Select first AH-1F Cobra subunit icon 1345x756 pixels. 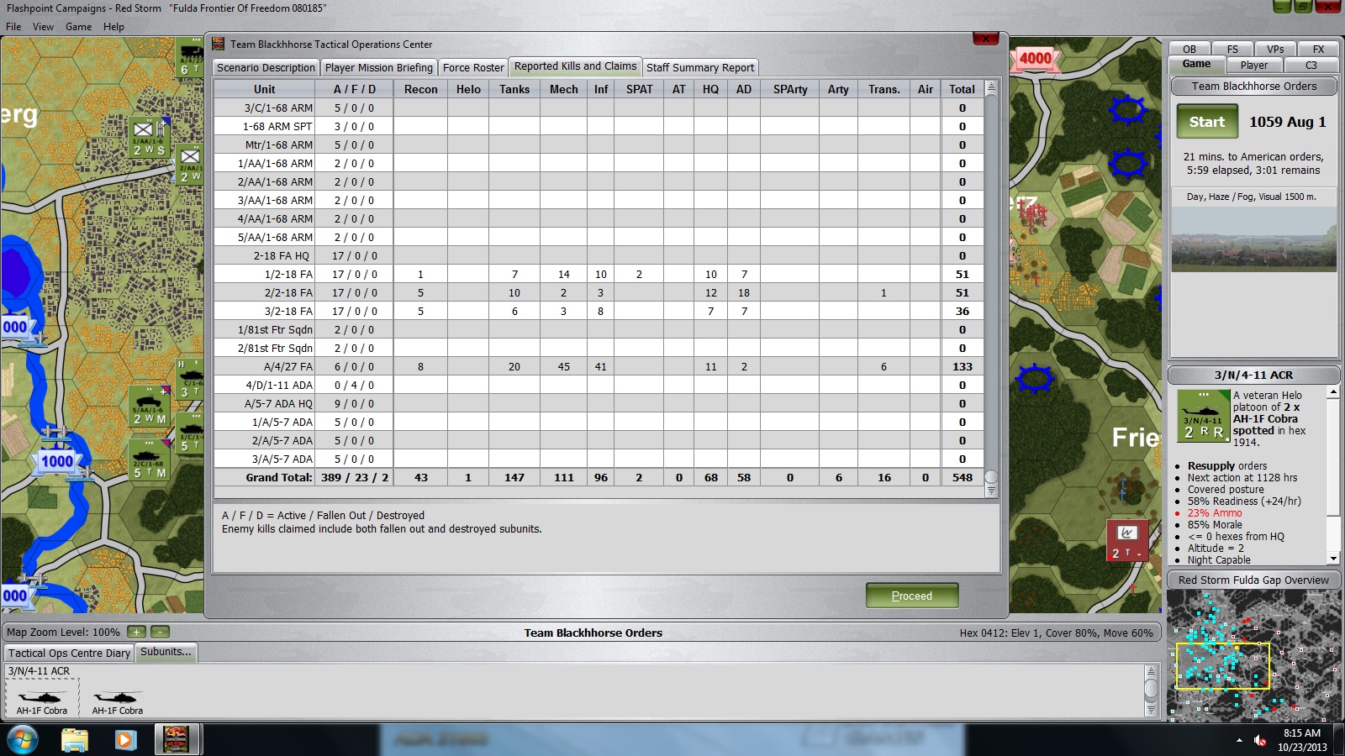42,697
